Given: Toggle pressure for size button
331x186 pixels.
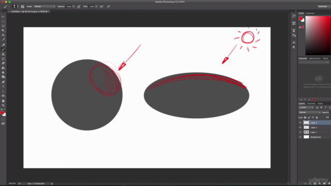Looking at the screenshot, I should (108, 7).
